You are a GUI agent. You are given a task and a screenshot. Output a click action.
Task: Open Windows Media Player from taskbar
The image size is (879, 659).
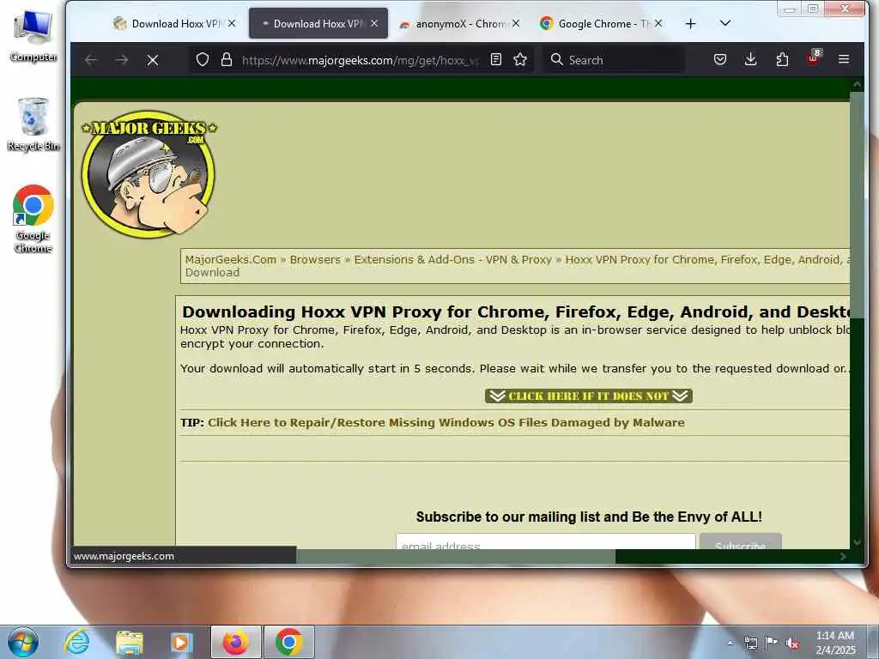click(181, 642)
